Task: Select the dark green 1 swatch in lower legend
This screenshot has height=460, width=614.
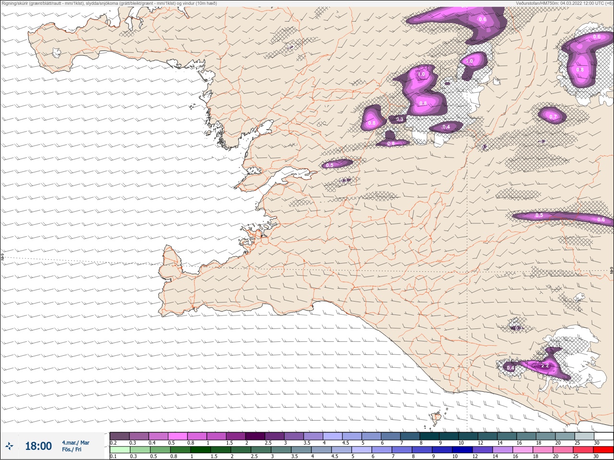Action: tap(201, 450)
